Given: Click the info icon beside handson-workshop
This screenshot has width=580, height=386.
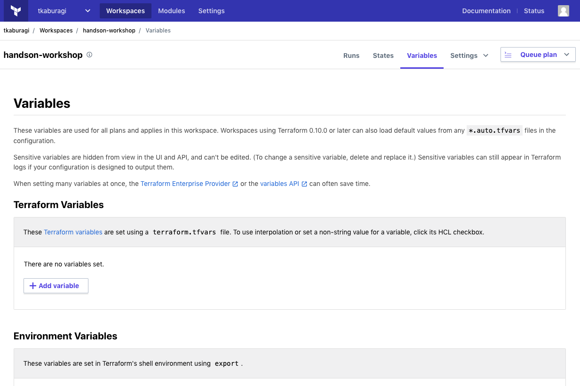Looking at the screenshot, I should pos(89,55).
